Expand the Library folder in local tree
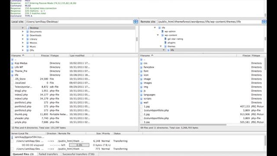 23,39
